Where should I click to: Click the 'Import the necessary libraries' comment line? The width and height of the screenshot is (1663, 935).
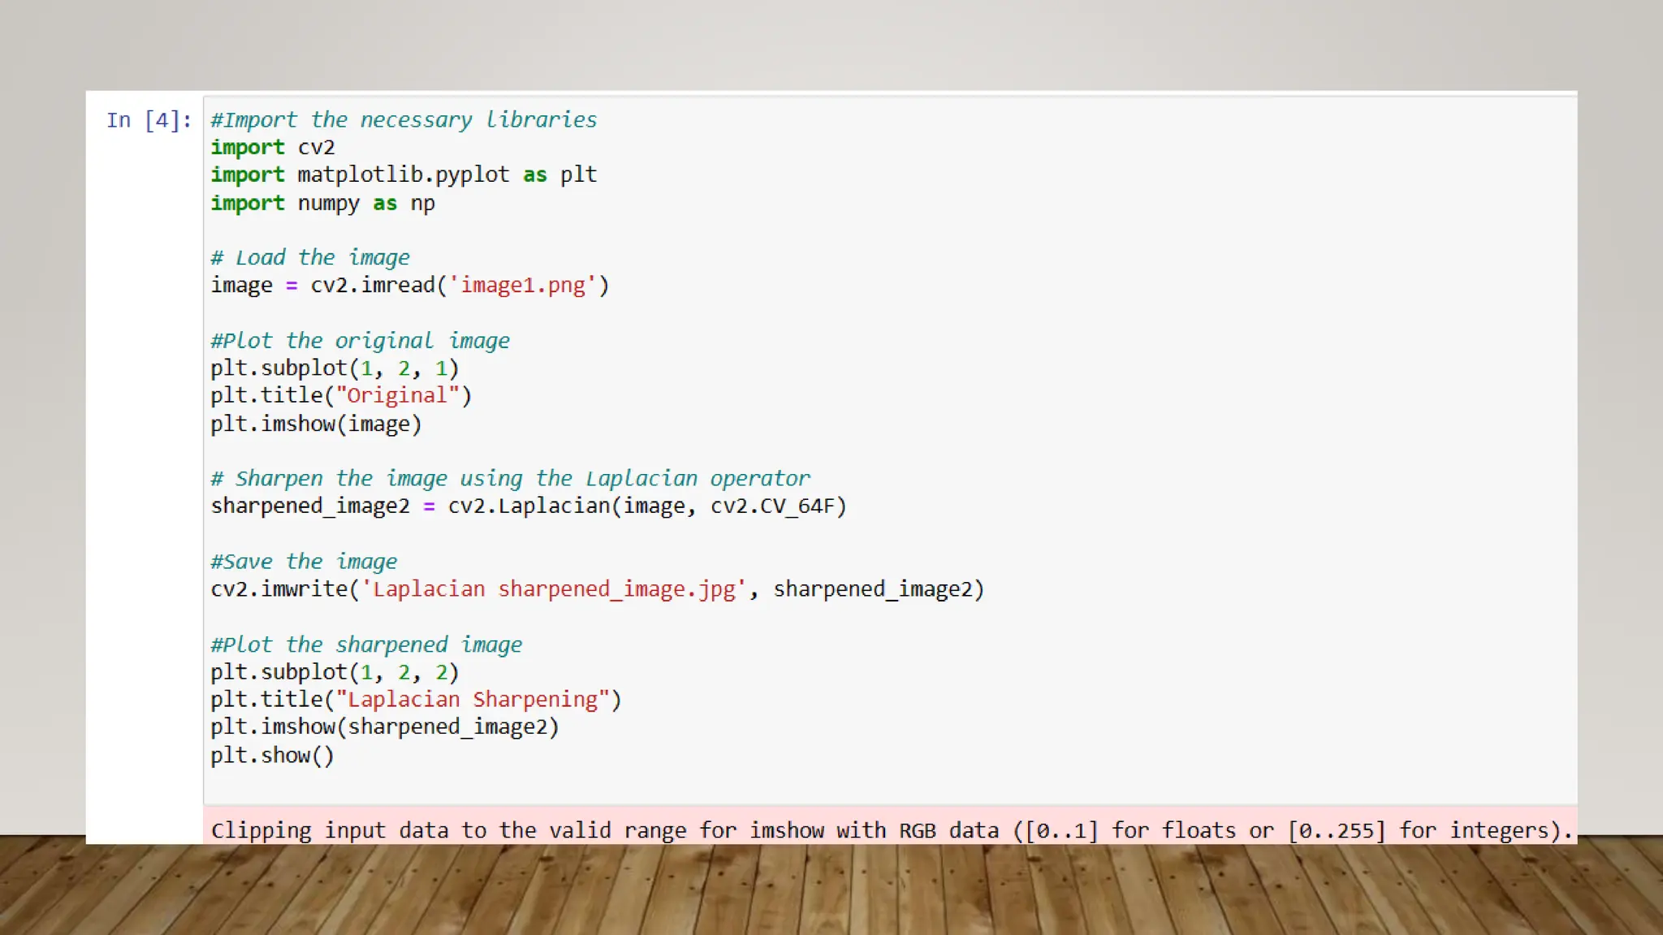404,120
